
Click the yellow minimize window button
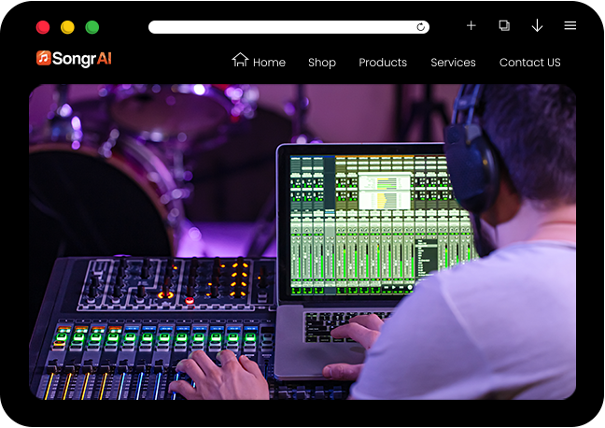[x=67, y=27]
